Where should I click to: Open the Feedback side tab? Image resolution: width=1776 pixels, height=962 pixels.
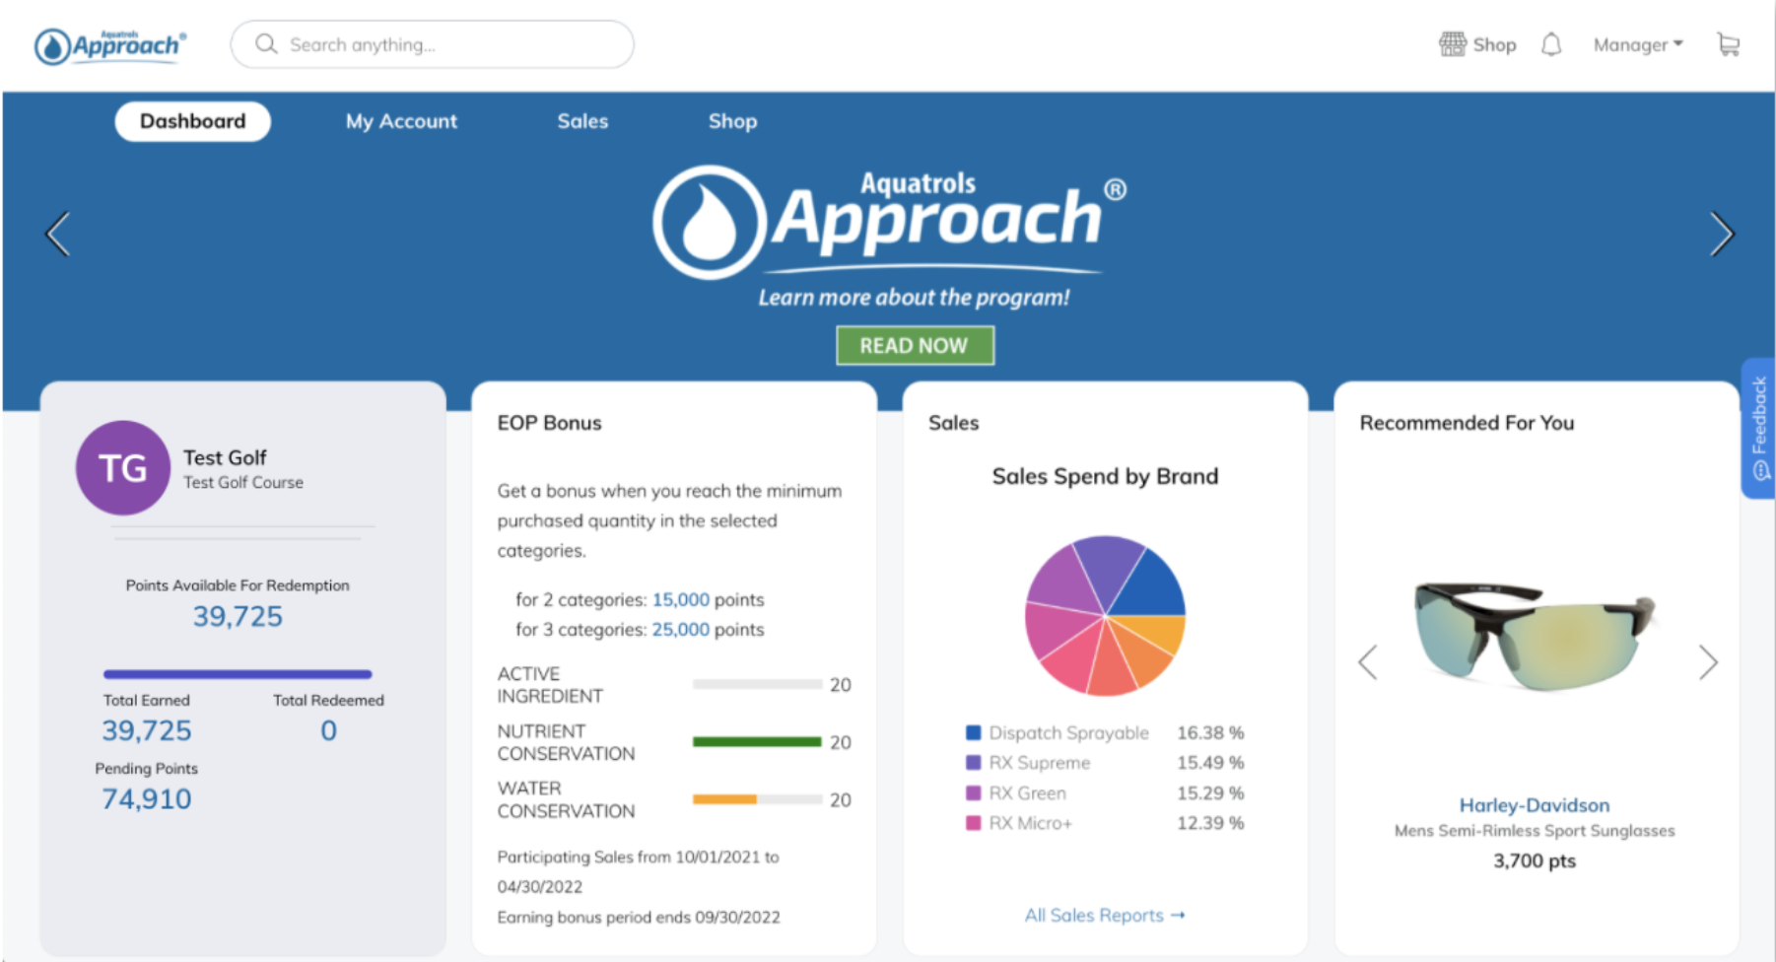coord(1759,428)
